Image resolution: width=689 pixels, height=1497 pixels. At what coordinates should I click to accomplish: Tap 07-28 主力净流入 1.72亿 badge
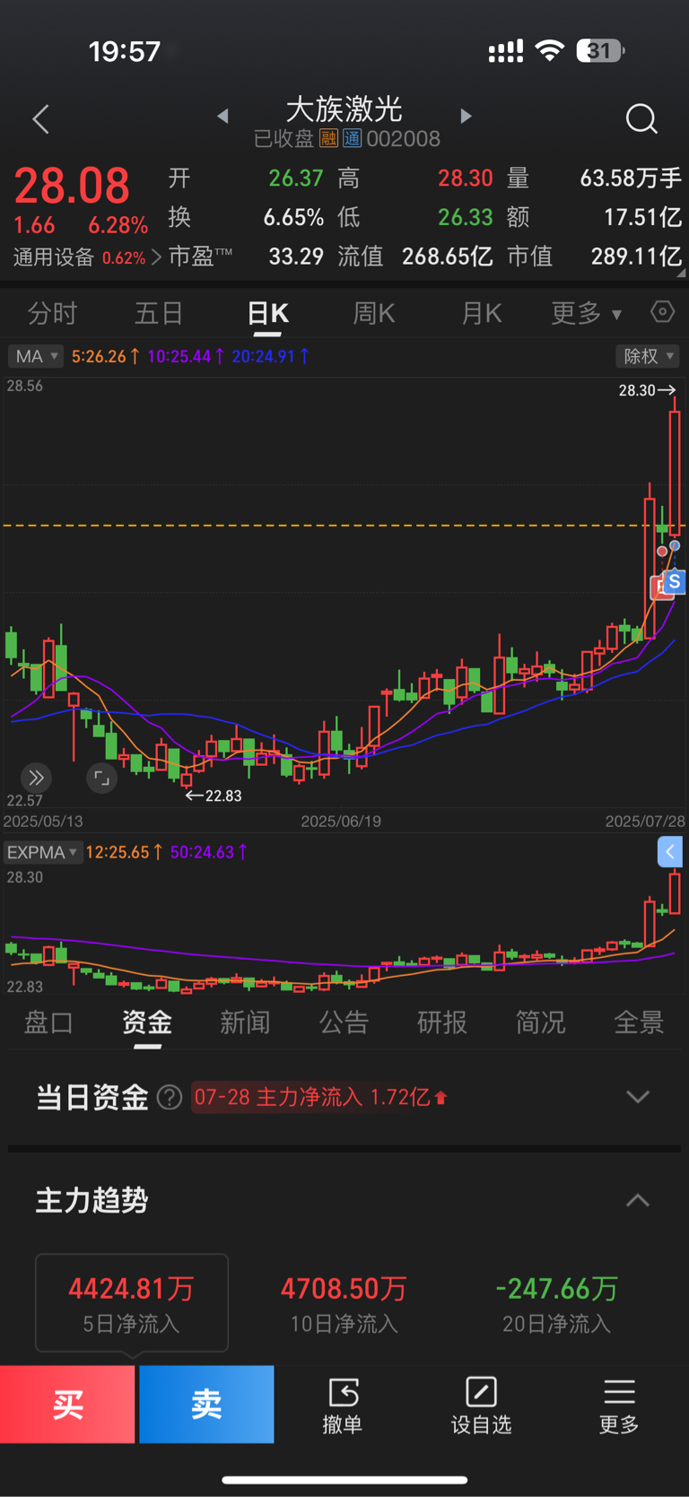320,1097
